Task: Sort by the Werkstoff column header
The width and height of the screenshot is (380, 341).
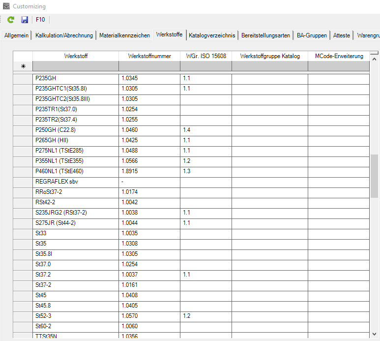Action: pos(76,56)
